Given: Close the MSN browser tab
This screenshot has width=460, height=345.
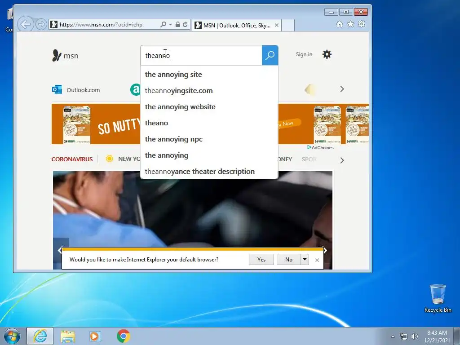Looking at the screenshot, I should coord(276,25).
